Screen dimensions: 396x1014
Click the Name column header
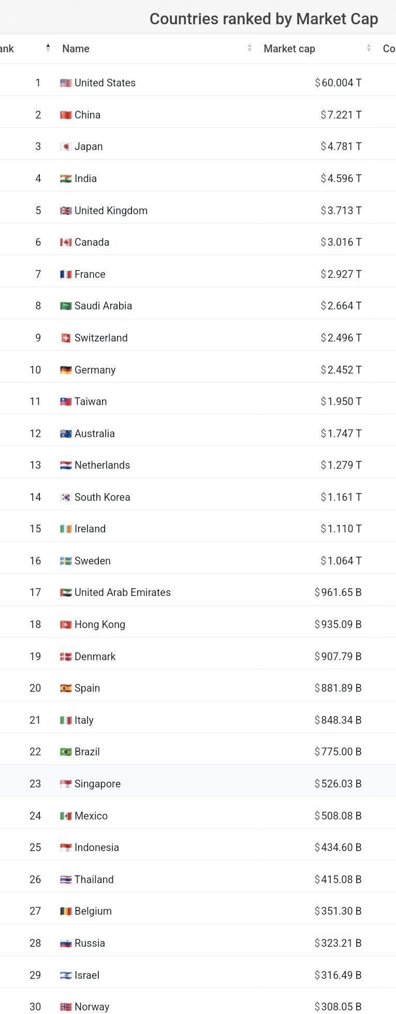click(76, 49)
